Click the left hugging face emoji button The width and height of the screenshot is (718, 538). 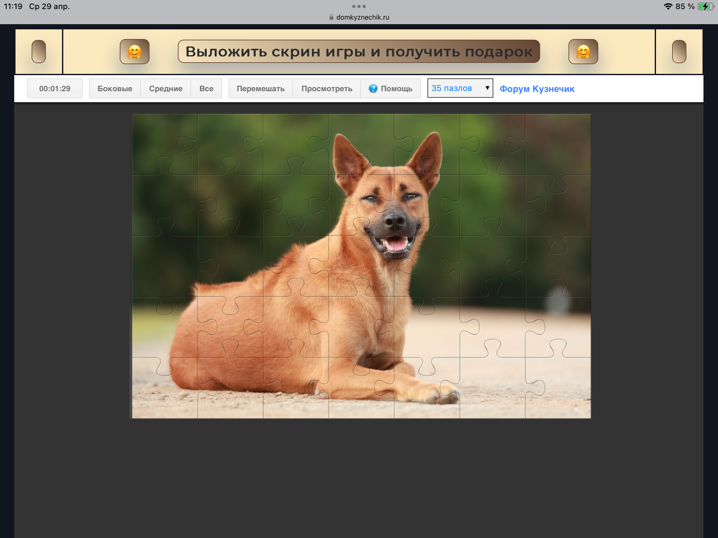(134, 52)
